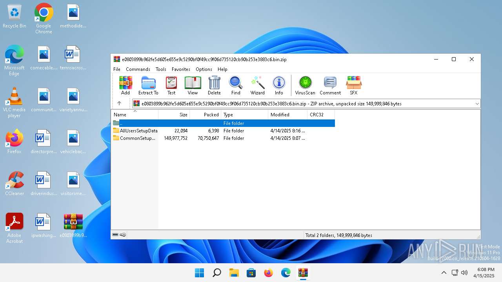Open the Commands menu
The height and width of the screenshot is (282, 502).
138,69
